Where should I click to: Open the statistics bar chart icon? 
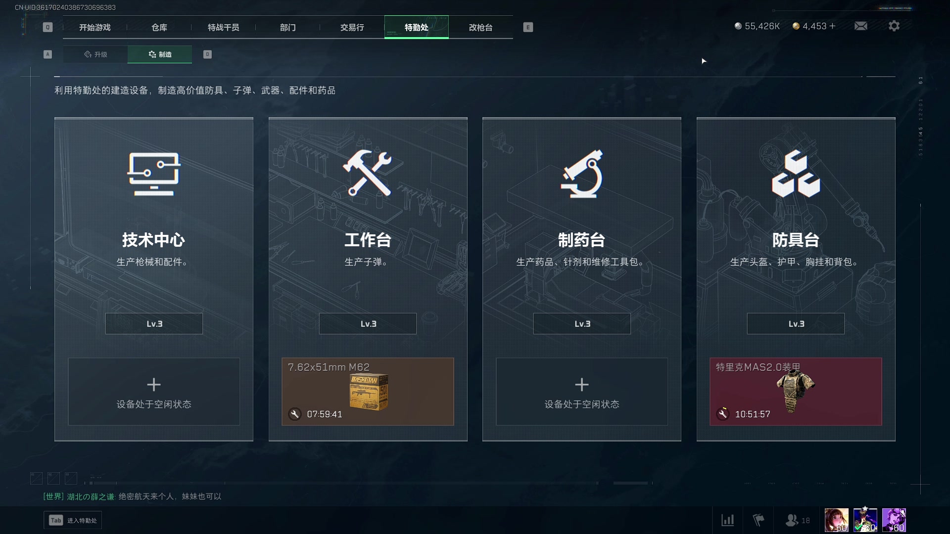[727, 520]
